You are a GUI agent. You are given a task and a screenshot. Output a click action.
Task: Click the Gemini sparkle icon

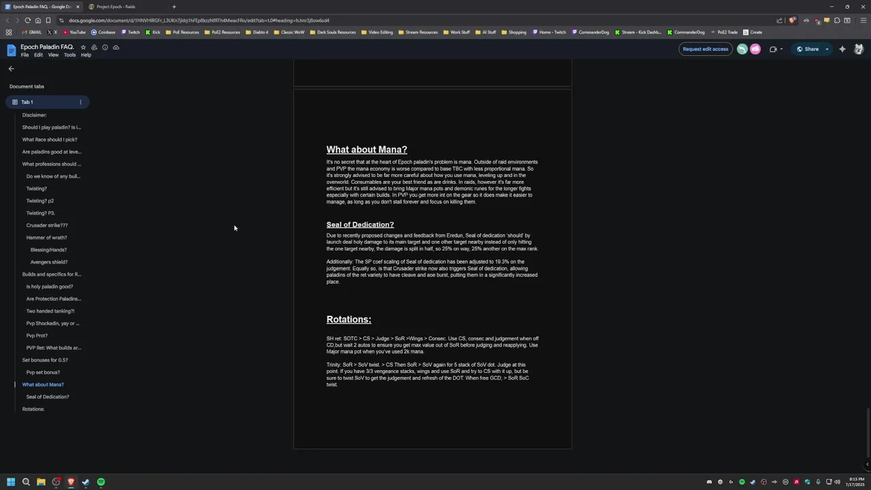tap(842, 49)
